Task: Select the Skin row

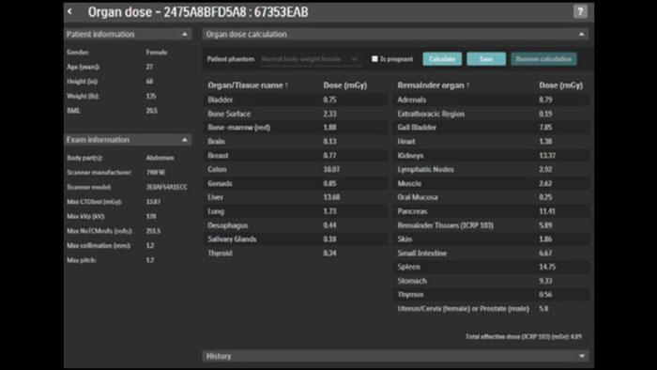Action: 492,239
